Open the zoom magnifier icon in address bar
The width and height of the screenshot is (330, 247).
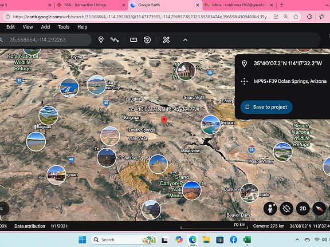coord(286,17)
